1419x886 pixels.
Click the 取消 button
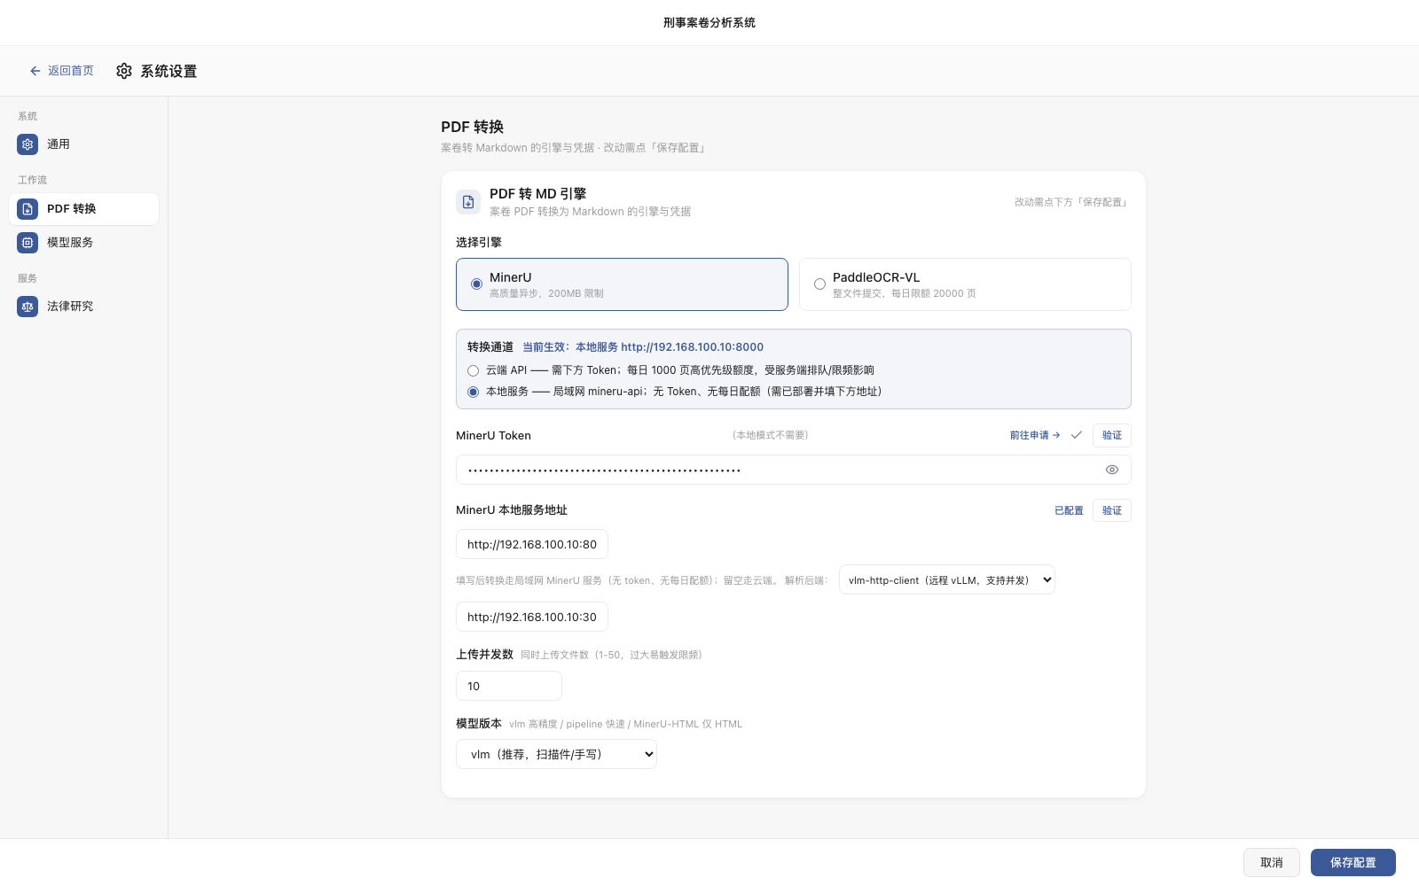click(x=1272, y=862)
